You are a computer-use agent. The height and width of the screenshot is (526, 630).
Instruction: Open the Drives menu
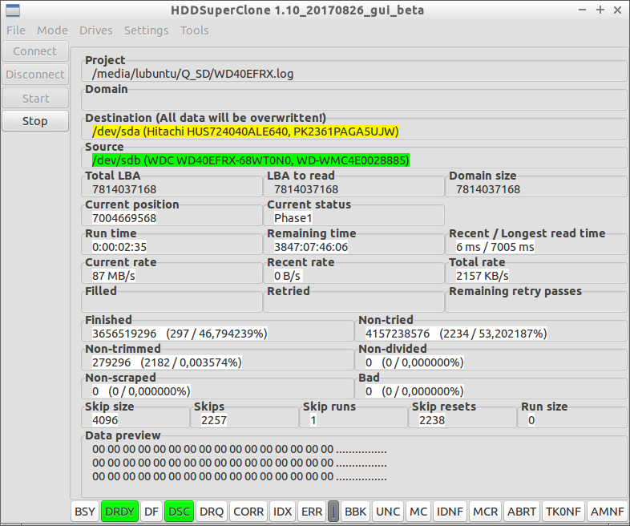95,30
